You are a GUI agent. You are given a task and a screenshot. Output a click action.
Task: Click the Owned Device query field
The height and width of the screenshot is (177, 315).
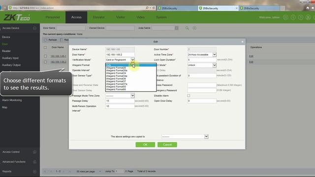click(120, 28)
